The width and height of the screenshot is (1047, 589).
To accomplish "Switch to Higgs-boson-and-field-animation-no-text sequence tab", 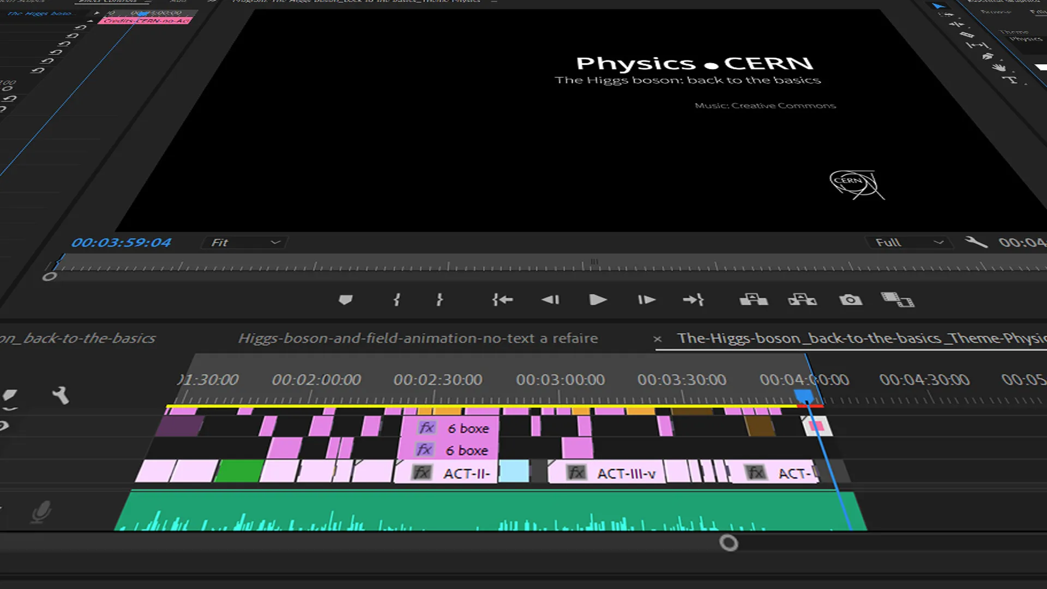I will pyautogui.click(x=418, y=338).
